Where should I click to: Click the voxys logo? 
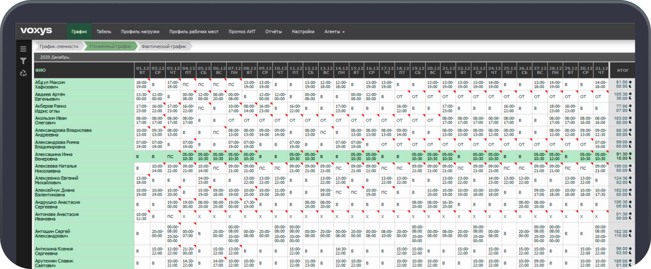36,31
